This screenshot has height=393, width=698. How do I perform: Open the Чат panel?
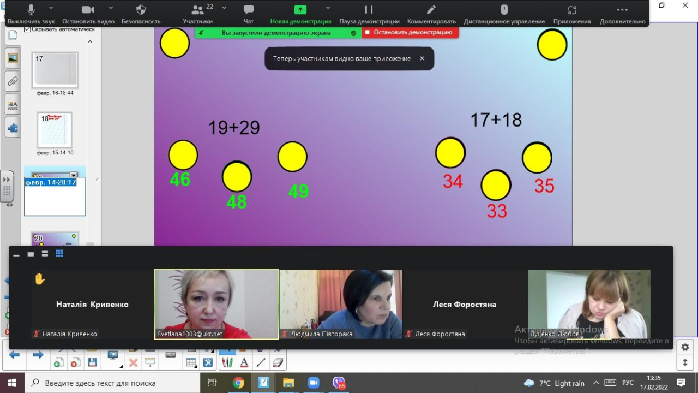coord(249,14)
